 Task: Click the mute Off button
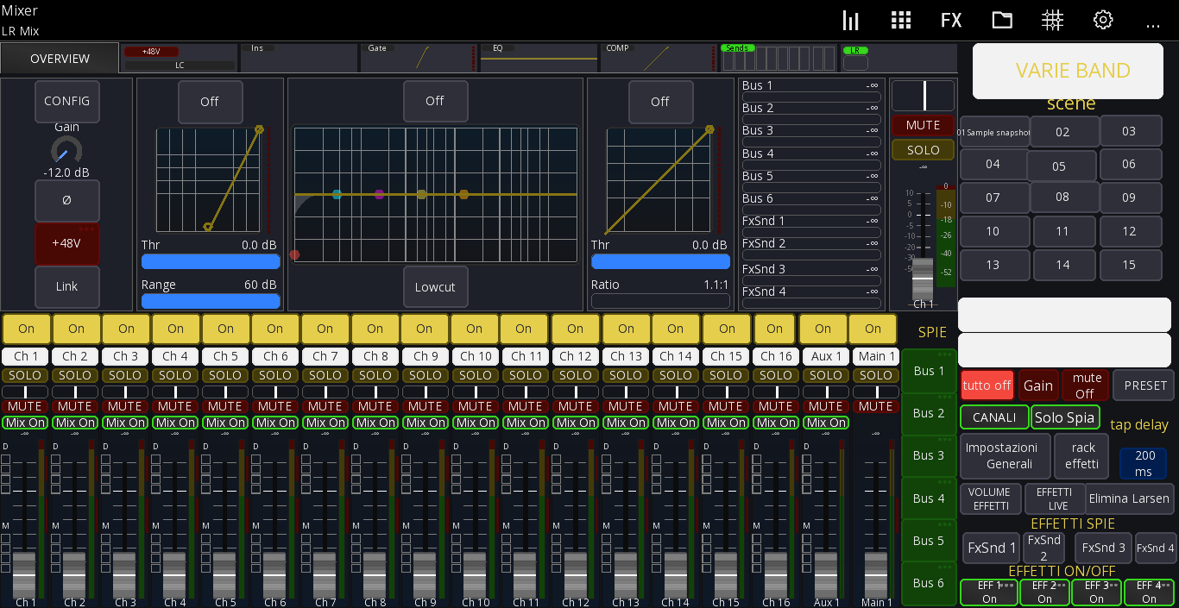coord(1085,385)
